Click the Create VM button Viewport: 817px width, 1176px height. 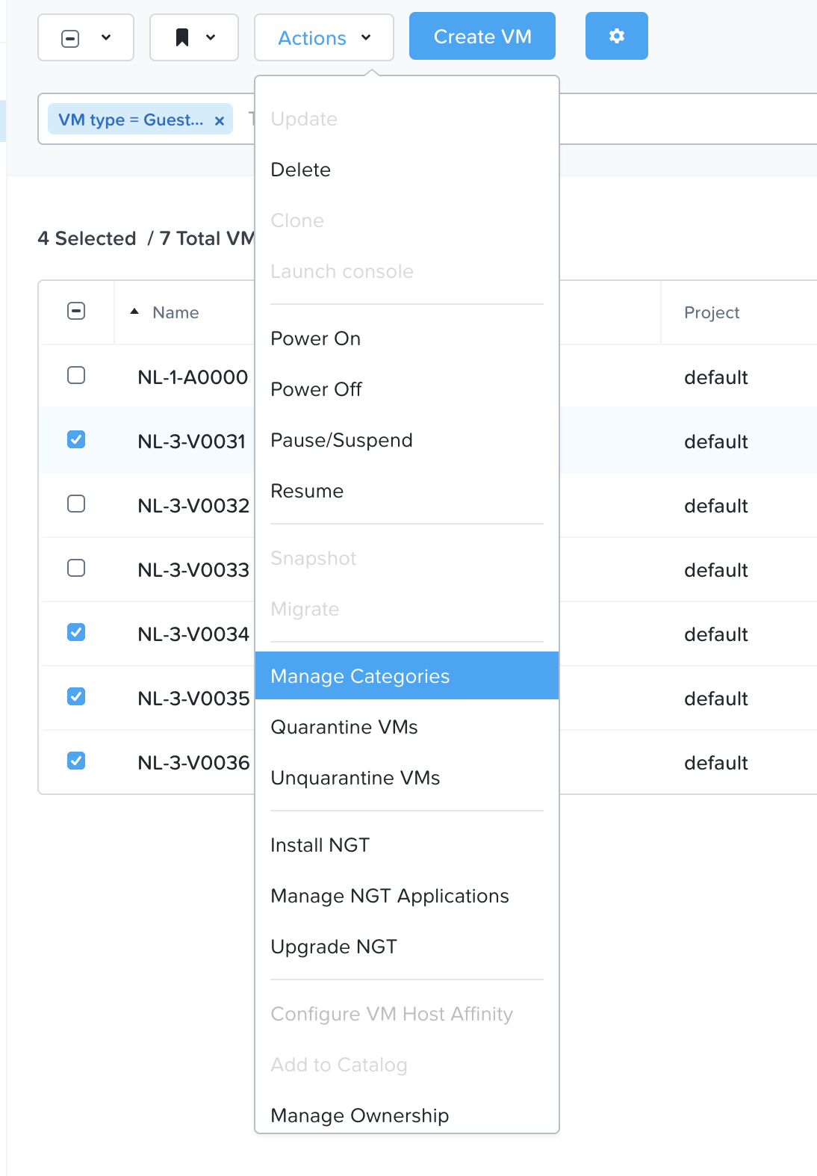(x=482, y=36)
